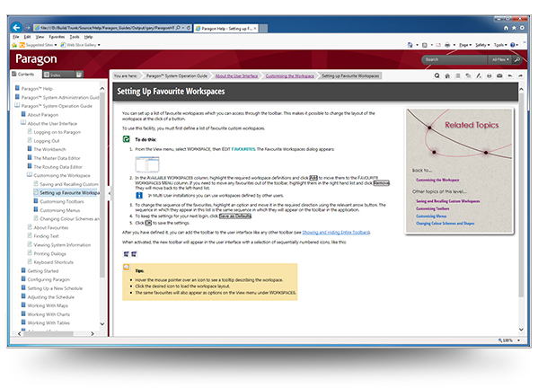This screenshot has width=538, height=388.
Task: Click the blue info note icon
Action: coord(139,195)
